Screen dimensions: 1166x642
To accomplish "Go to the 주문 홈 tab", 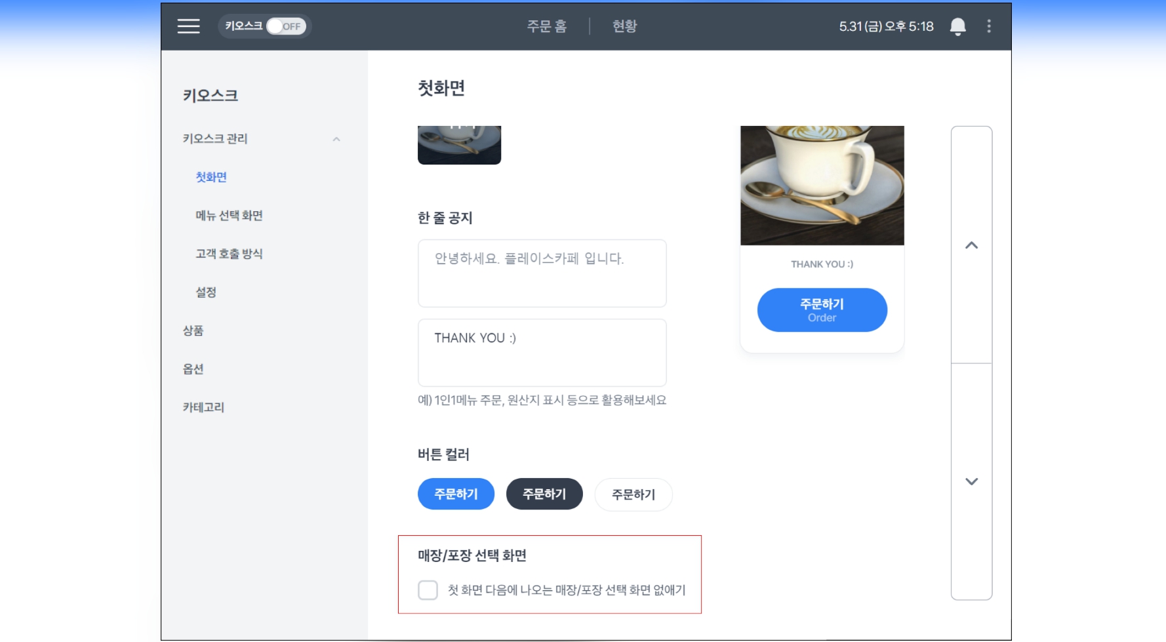I will coord(546,26).
